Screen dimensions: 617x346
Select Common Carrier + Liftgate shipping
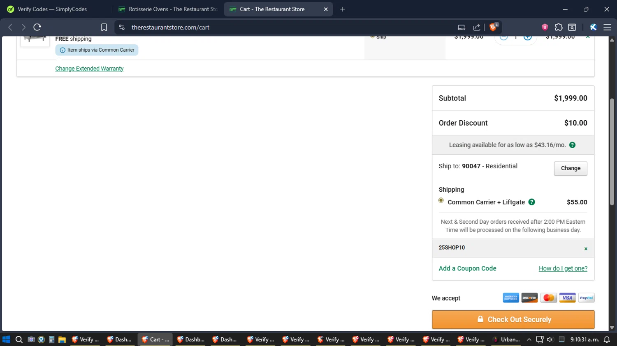tap(441, 201)
